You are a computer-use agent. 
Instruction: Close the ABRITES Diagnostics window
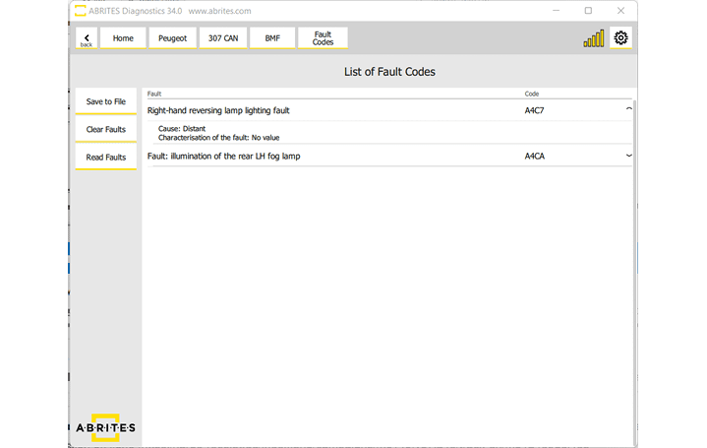620,11
